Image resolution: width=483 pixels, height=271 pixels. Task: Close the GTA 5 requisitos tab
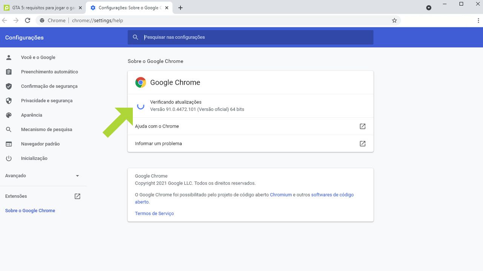pos(80,8)
